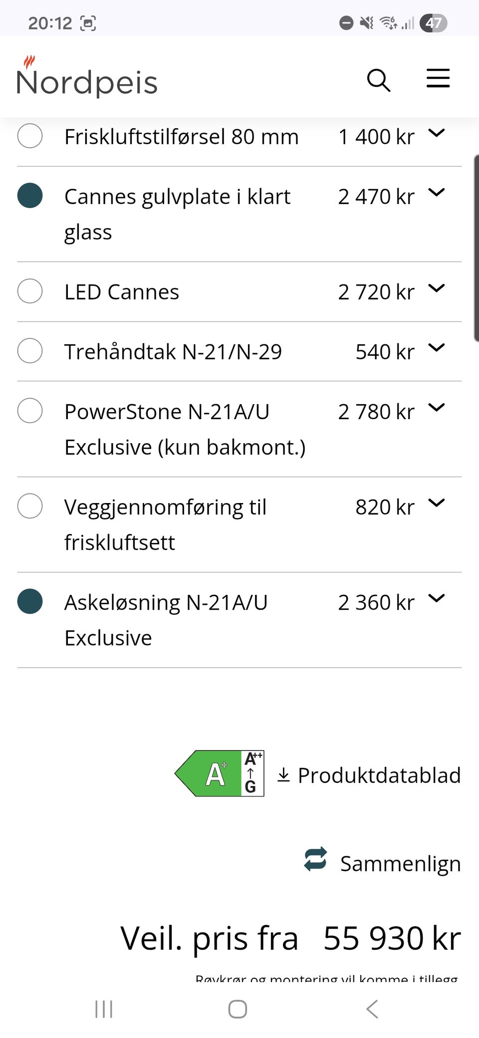Click the Sammenlign compare arrows icon
Image resolution: width=479 pixels, height=1038 pixels.
(315, 859)
